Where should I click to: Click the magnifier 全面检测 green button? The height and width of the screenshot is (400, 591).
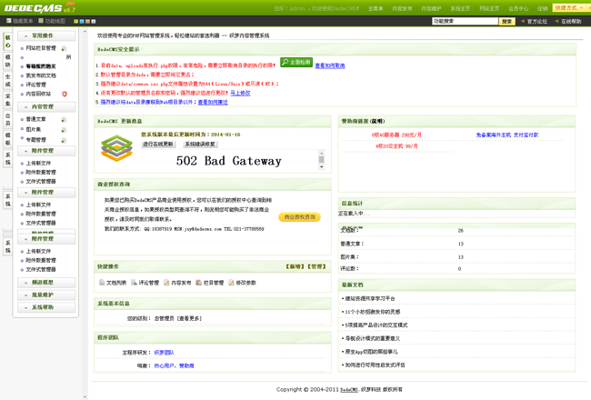pyautogui.click(x=296, y=62)
